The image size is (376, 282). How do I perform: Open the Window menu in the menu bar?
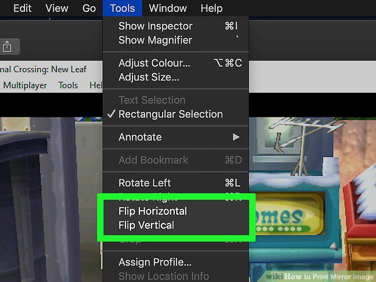(x=168, y=8)
